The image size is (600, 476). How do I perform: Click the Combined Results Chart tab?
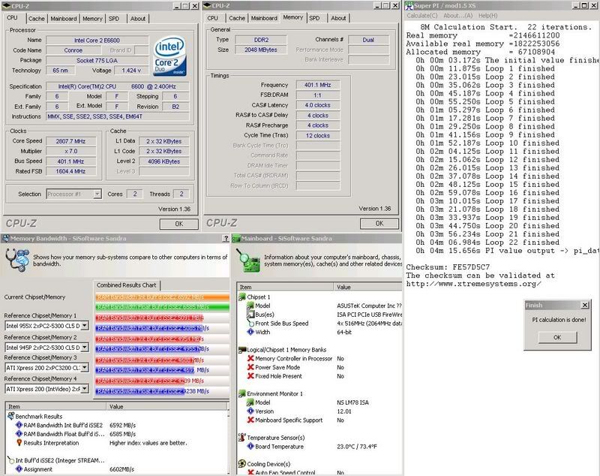(x=126, y=285)
